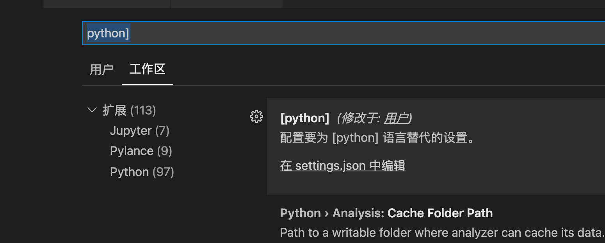Follow the 用户 link in 修改于

(x=397, y=118)
